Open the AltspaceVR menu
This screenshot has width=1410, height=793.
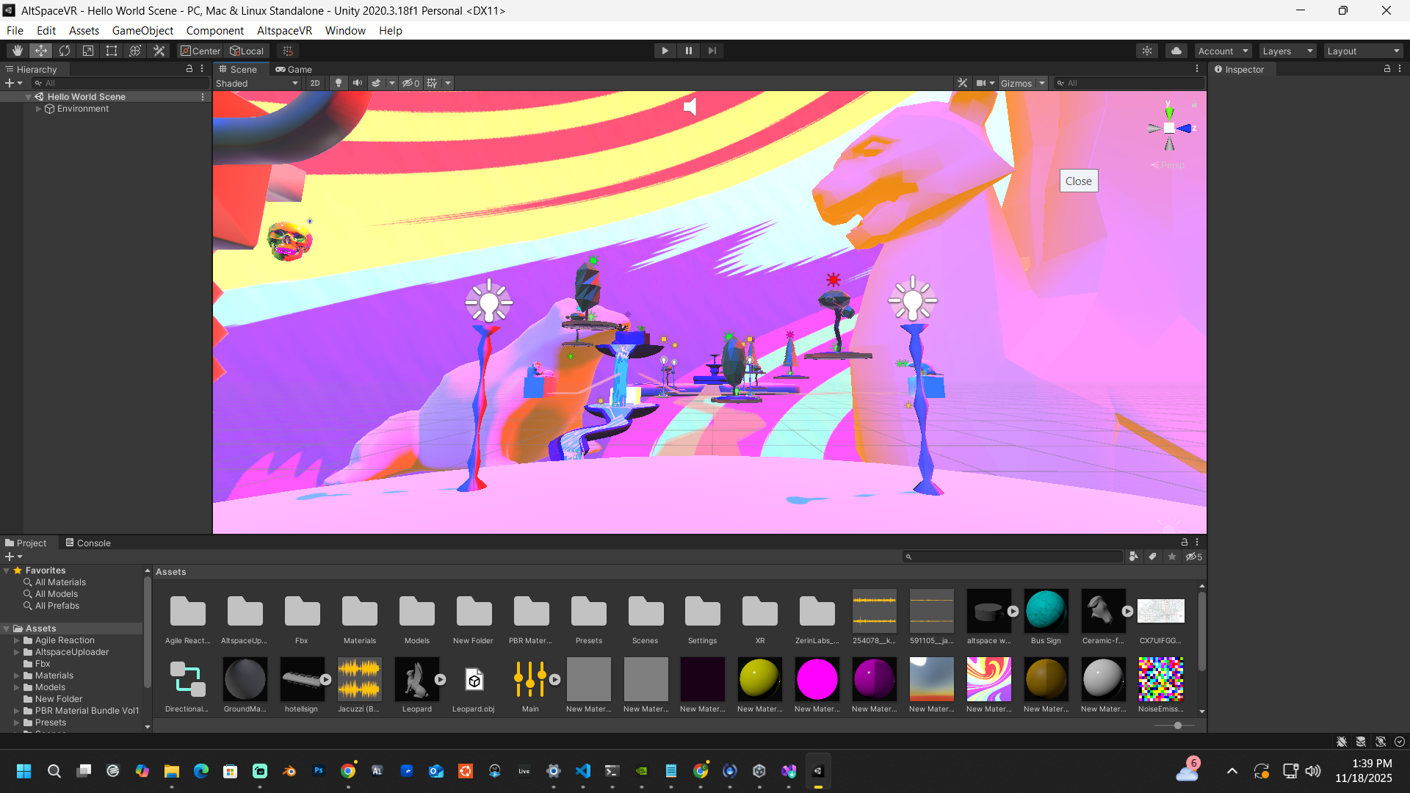tap(284, 31)
